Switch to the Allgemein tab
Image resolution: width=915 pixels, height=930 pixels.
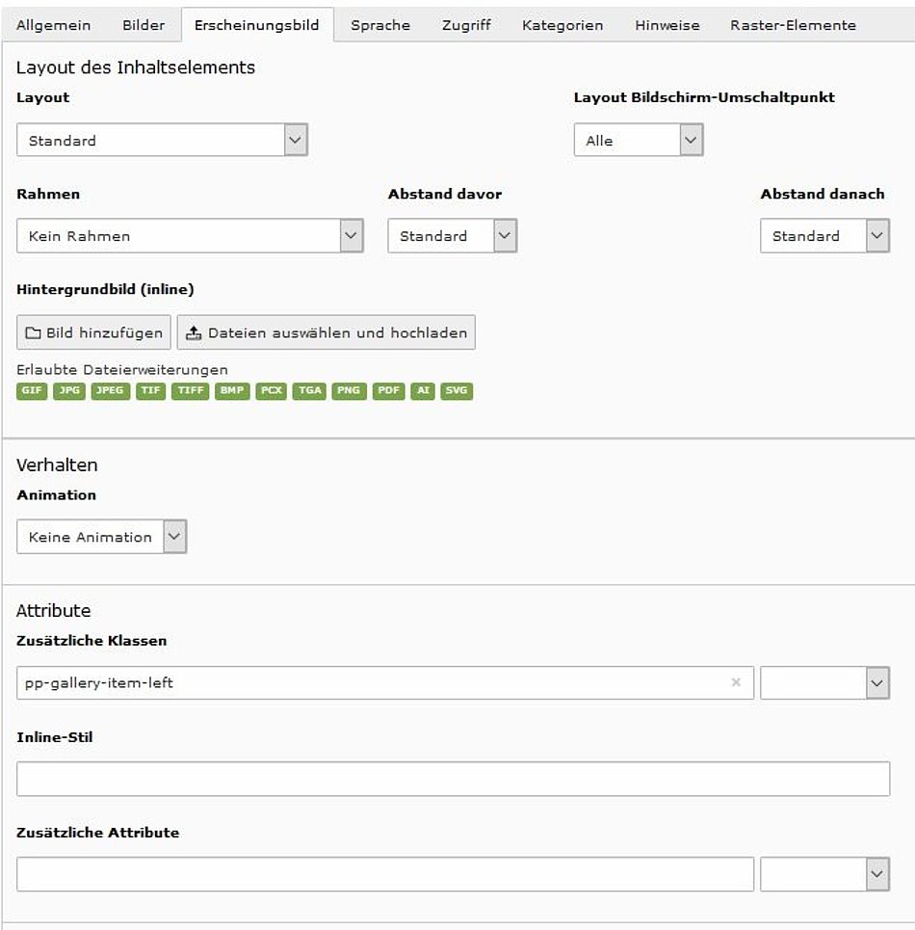point(54,25)
